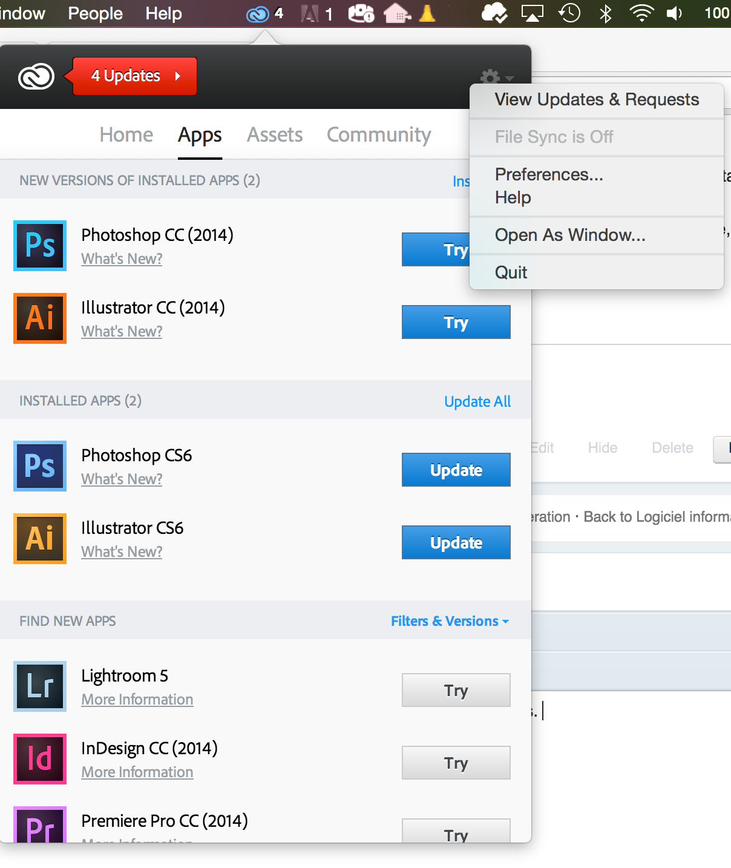Open the 4 Updates button
The height and width of the screenshot is (868, 731).
pyautogui.click(x=131, y=76)
